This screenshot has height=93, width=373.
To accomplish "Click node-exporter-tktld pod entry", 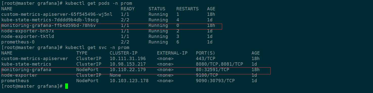I will [28, 36].
